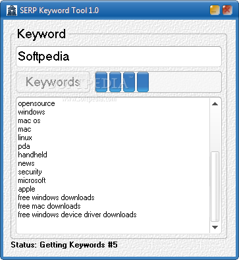Screen dimensions: 239x260
Task: Click the SERP Keyword Tool title bar icon
Action: [12, 11]
